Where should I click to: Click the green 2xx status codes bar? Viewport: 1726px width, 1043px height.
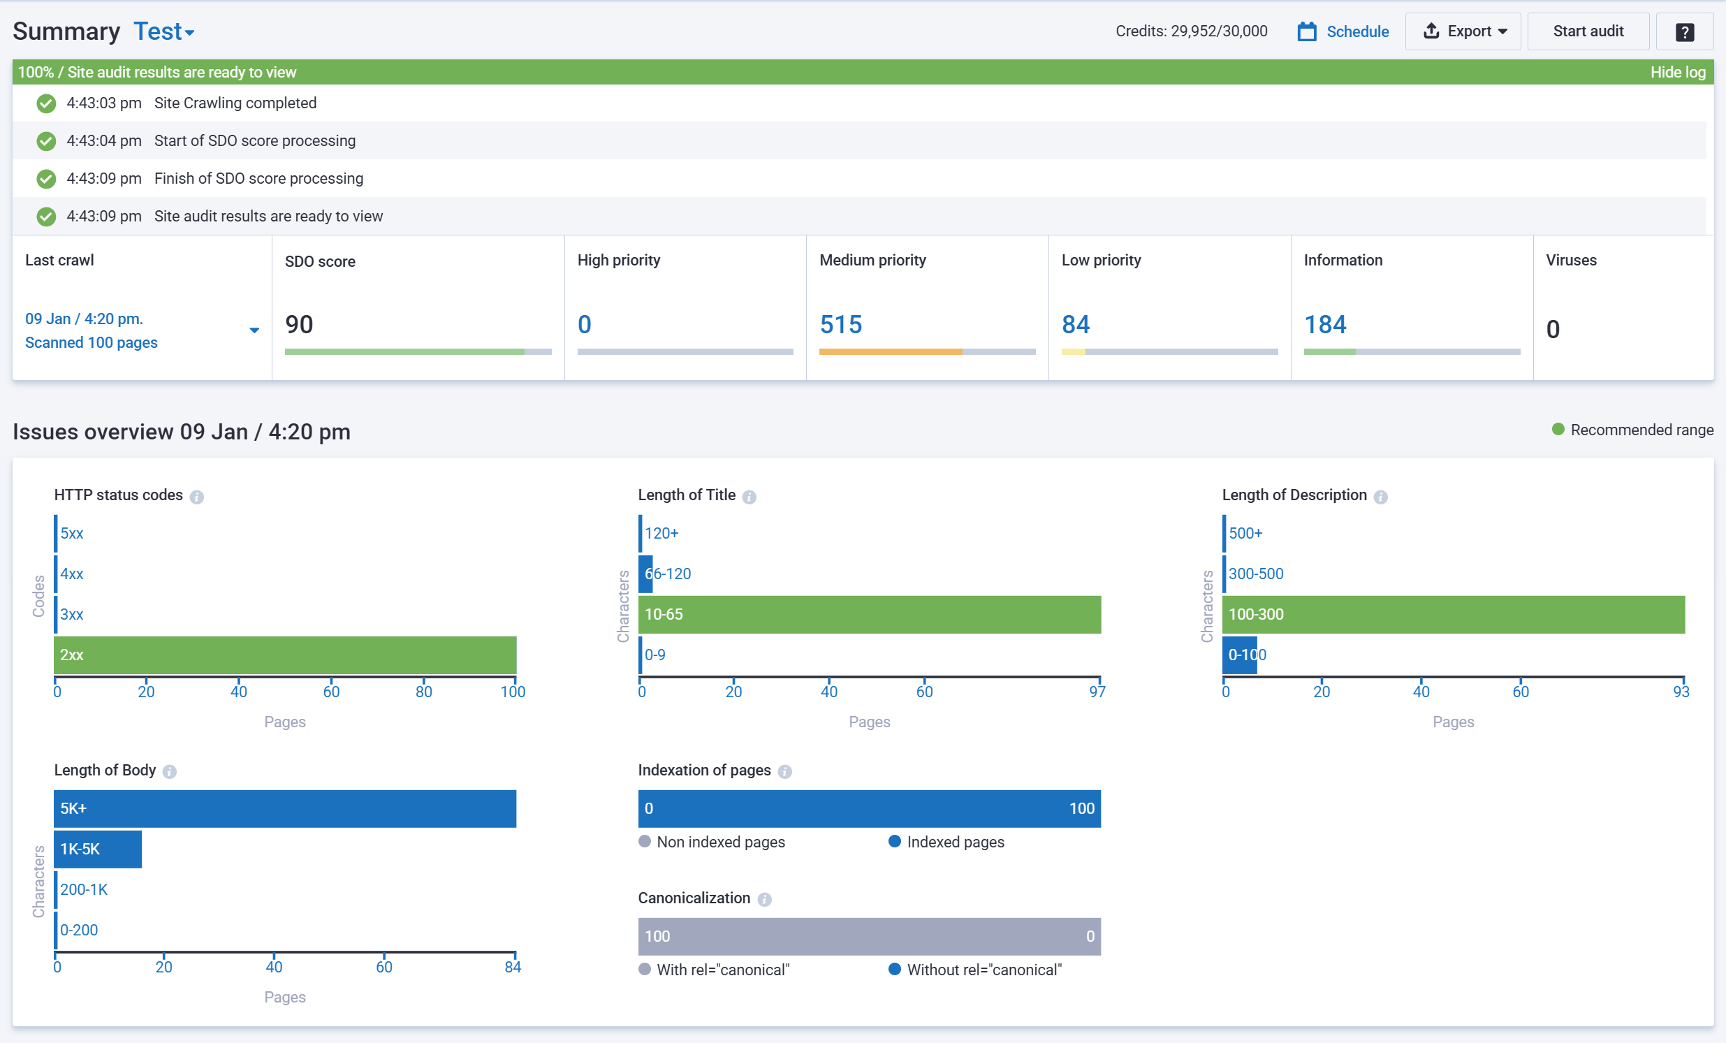click(285, 655)
